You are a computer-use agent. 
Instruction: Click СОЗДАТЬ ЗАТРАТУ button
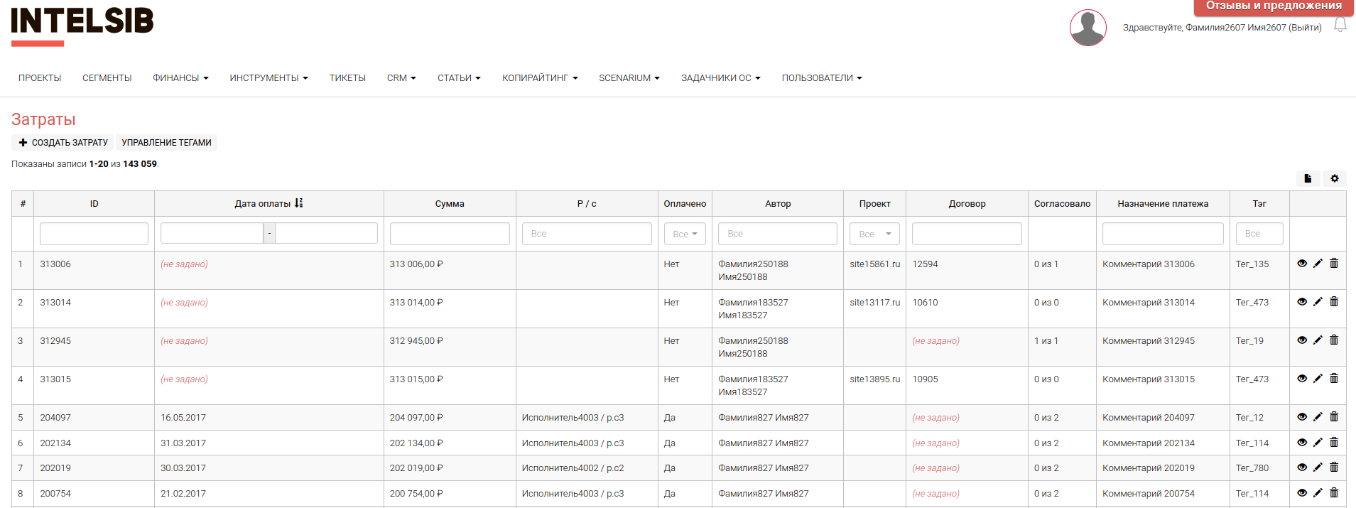click(63, 143)
